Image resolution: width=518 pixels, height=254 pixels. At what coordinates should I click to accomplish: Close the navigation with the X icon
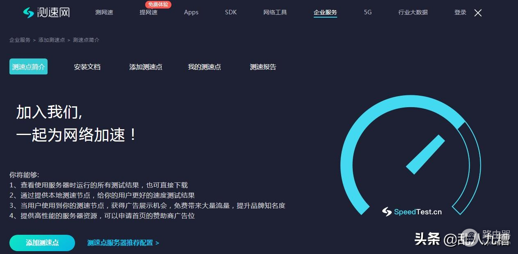[x=478, y=13]
